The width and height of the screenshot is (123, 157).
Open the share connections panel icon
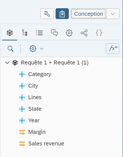click(84, 33)
